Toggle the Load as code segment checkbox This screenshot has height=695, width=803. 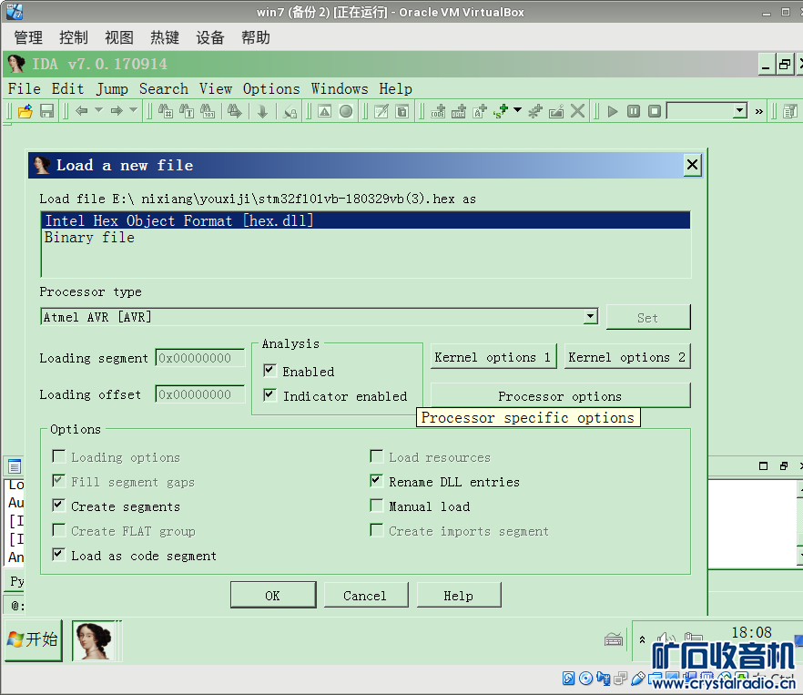tap(59, 555)
